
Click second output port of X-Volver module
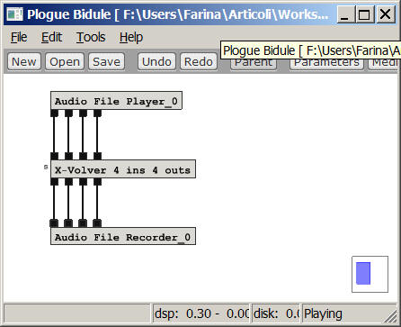click(68, 182)
